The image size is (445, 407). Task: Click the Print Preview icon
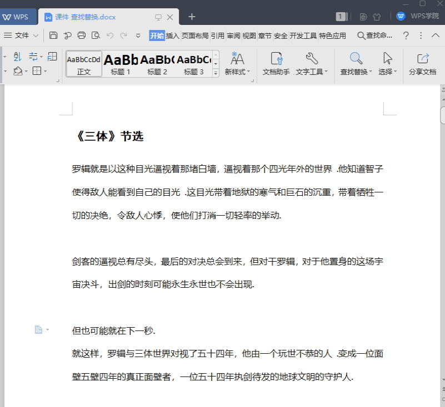point(96,35)
